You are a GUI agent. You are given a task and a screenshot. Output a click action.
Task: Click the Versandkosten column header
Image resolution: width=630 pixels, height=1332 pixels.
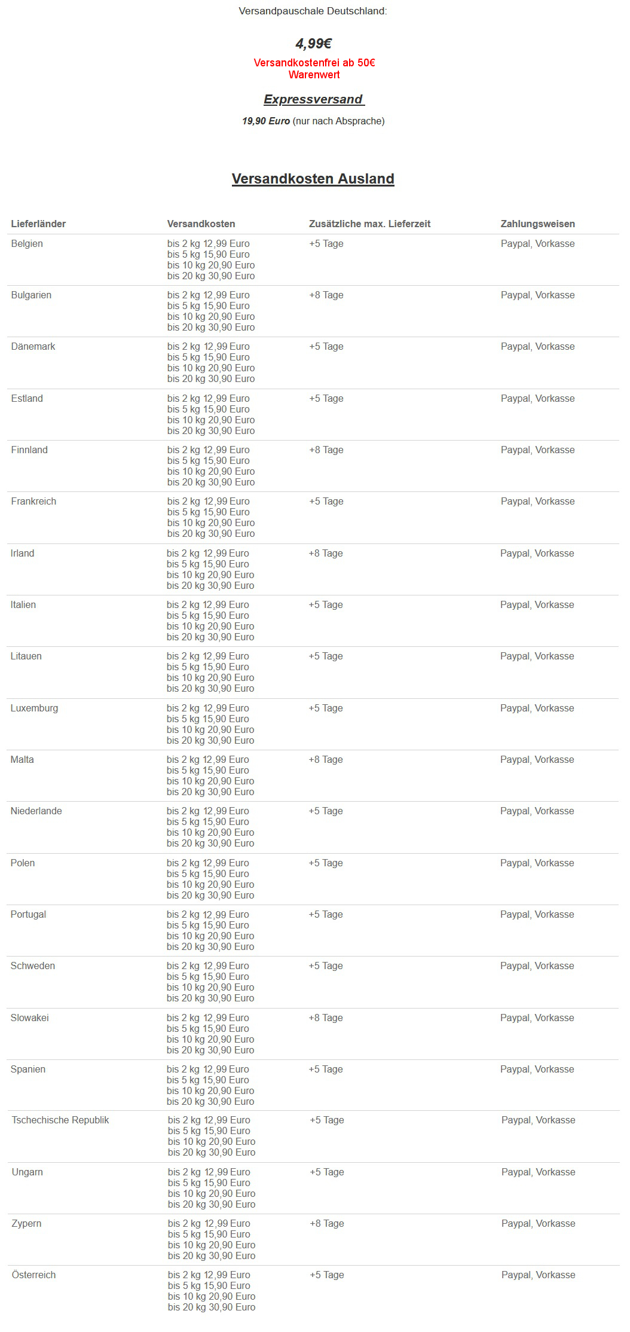point(201,224)
